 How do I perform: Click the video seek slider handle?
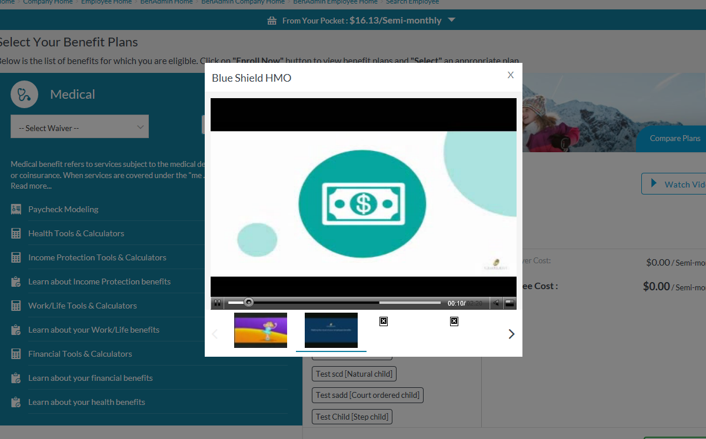pos(249,303)
